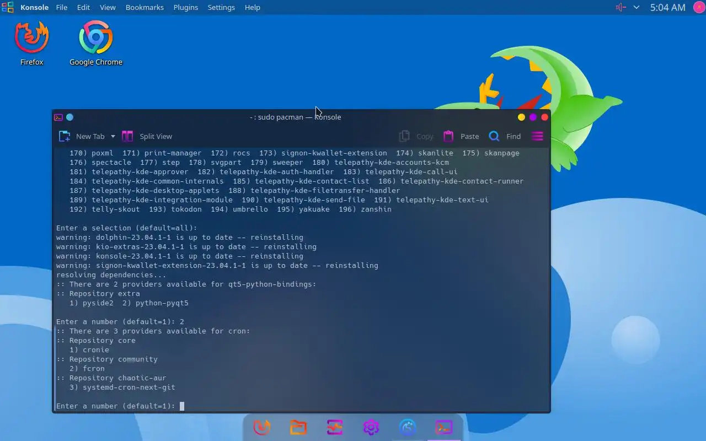Click the signon-kwallet-extension-23.04.1-1 warning line

[217, 266]
